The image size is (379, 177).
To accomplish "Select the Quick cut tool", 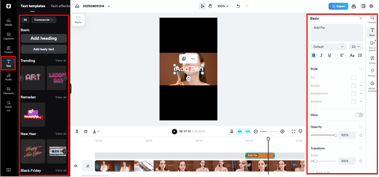I will 8,105.
